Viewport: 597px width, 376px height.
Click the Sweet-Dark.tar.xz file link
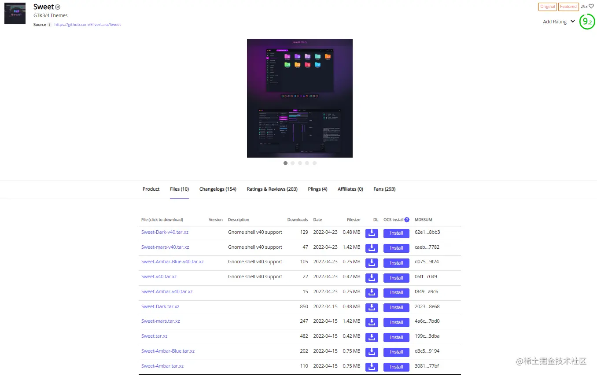160,306
